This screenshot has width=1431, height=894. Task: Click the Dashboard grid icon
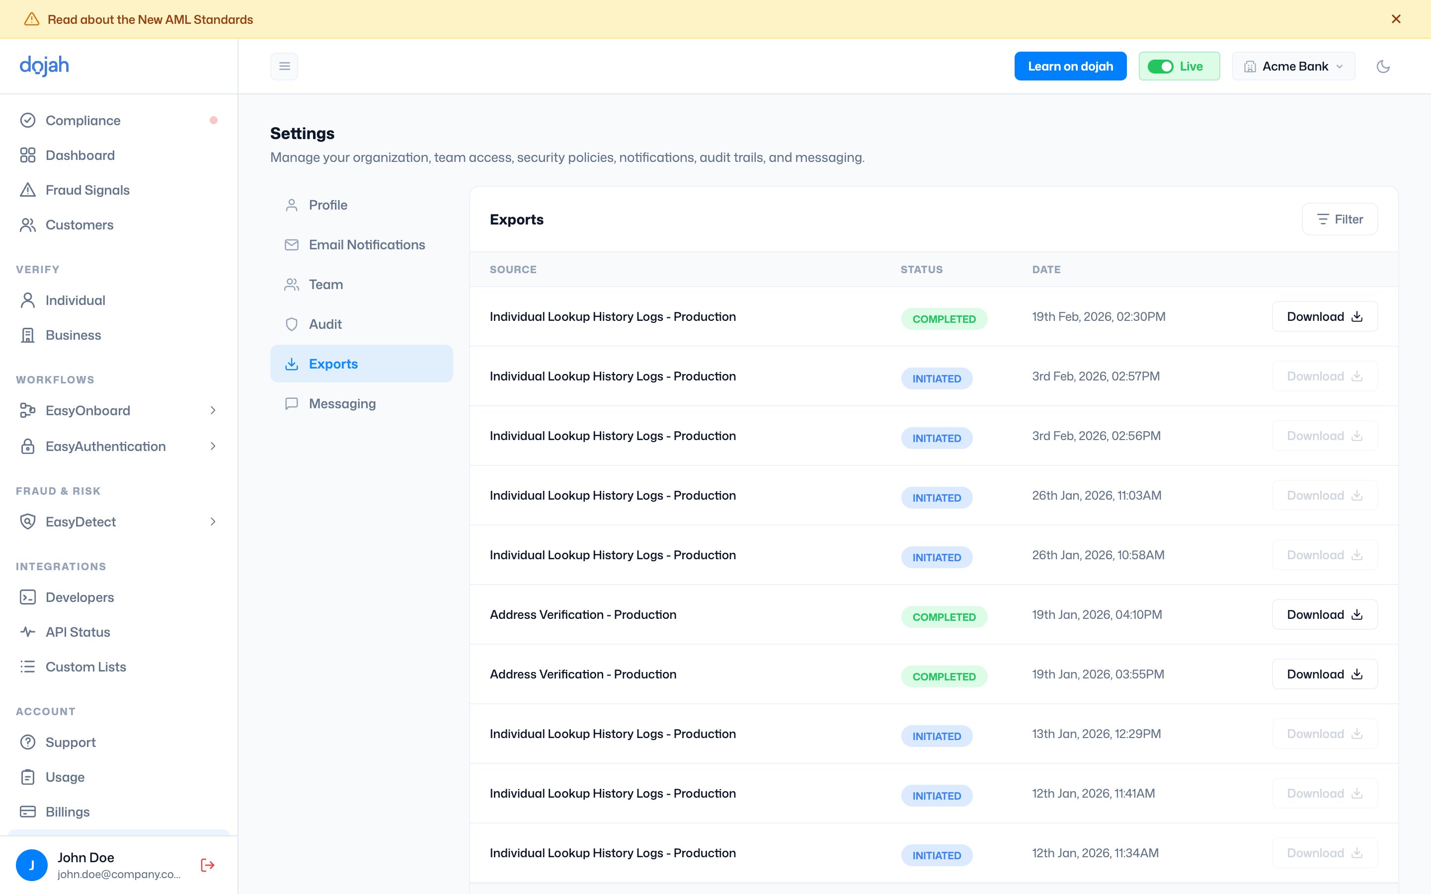[28, 155]
